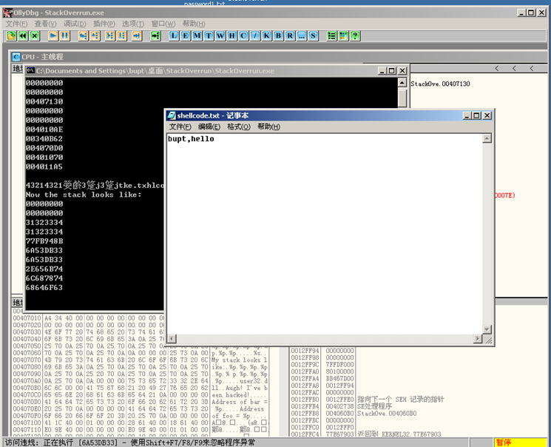Open the 调试(D) menu in OllyDbg
This screenshot has height=447, width=551.
click(x=75, y=24)
